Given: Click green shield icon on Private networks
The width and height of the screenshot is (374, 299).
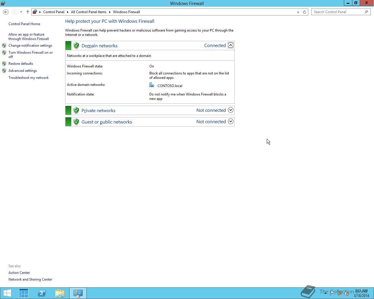Looking at the screenshot, I should (76, 110).
